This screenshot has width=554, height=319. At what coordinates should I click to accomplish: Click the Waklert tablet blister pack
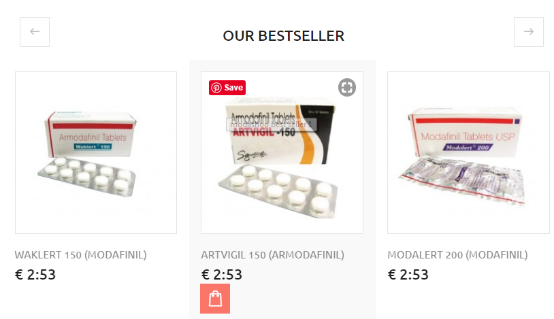click(x=87, y=176)
